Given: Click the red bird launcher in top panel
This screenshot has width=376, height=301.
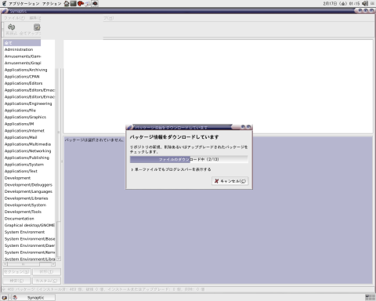Looking at the screenshot, I should tap(81, 3).
